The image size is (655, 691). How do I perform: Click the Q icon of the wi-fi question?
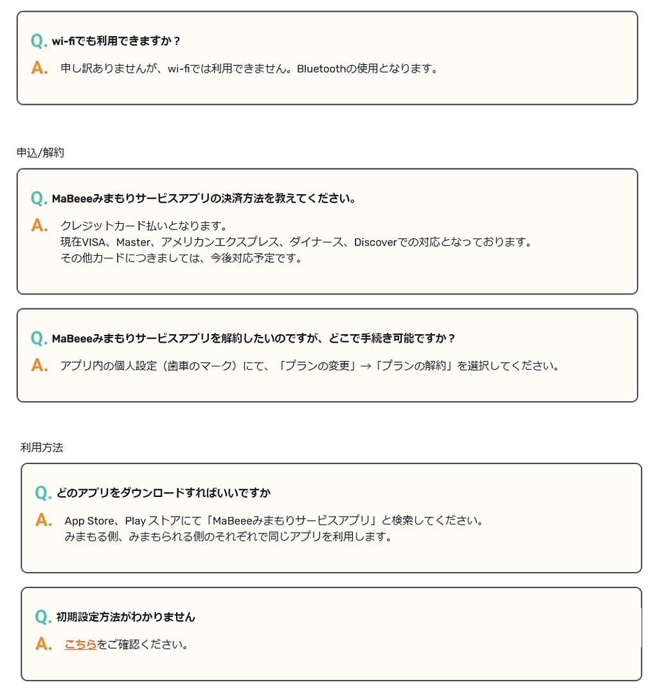pos(39,41)
